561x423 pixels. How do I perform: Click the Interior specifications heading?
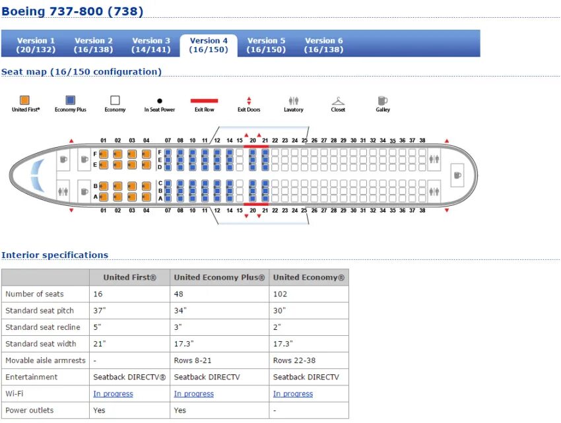coord(55,255)
